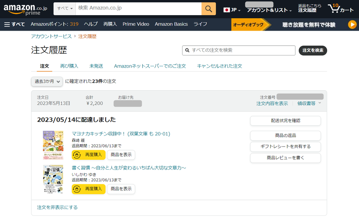Open the ヘルプ nav item

click(91, 24)
